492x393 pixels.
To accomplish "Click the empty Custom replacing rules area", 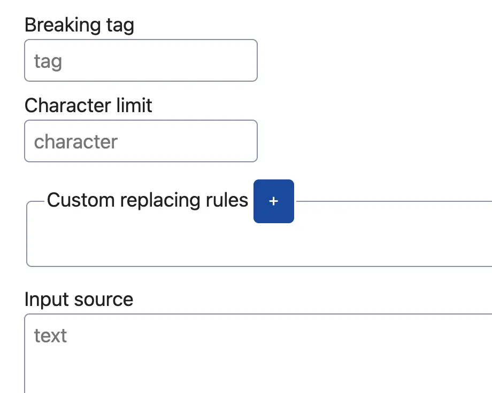I will tap(259, 245).
